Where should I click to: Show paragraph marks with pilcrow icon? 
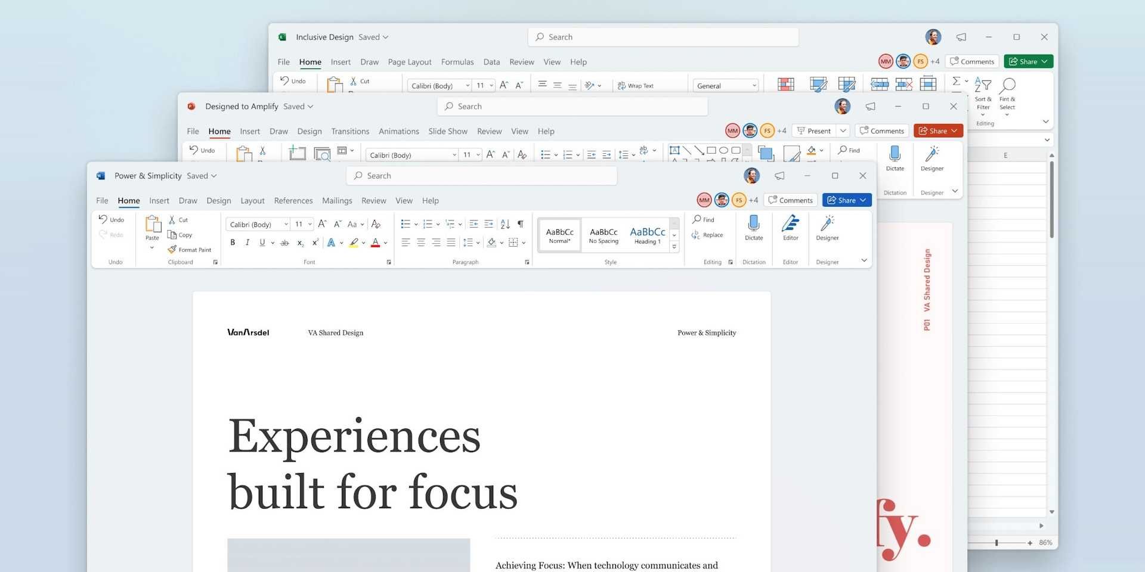pos(521,224)
